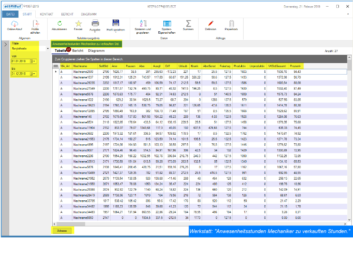Sort by the Prozent column header
The height and width of the screenshot is (278, 353).
click(x=297, y=66)
